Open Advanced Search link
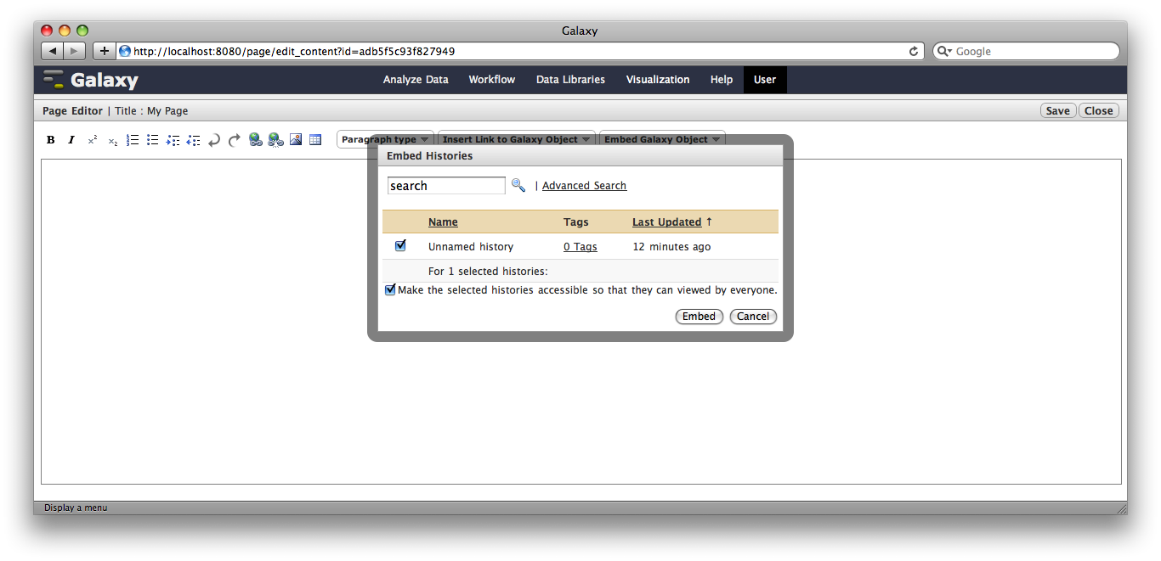This screenshot has width=1161, height=561. tap(584, 186)
